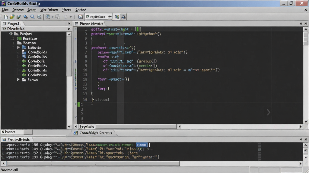Expand the Tolhinte tree node
Screen dimensions: 309x173
coord(18,47)
